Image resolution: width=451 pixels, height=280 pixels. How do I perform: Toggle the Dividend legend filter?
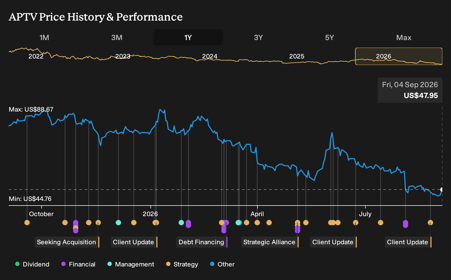[x=32, y=264]
